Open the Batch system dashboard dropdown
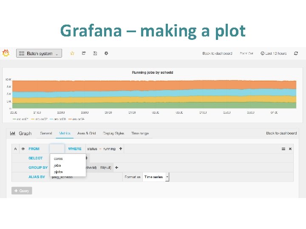This screenshot has height=229, width=306. [x=39, y=53]
